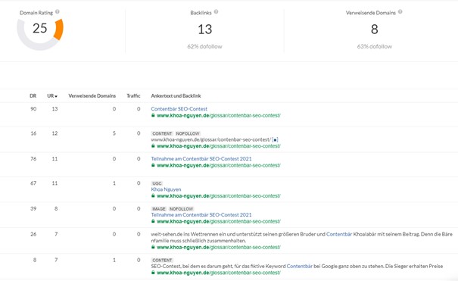The height and width of the screenshot is (281, 458).
Task: Click the CONTENT tag in the DR 8 row
Action: point(162,261)
